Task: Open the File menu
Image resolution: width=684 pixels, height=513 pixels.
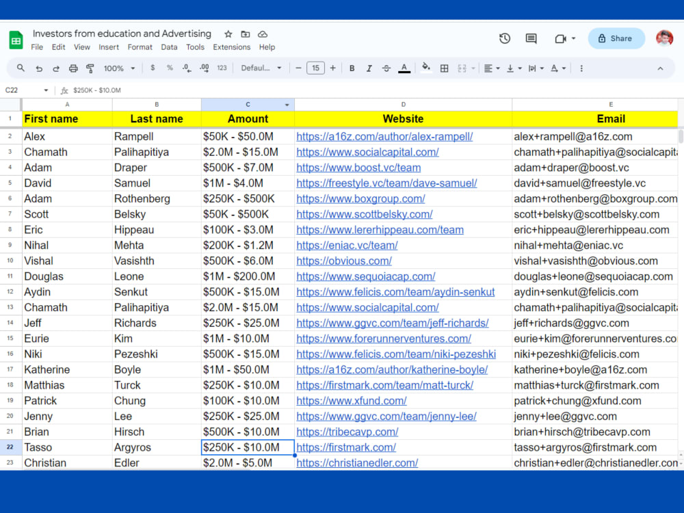Action: click(x=37, y=47)
